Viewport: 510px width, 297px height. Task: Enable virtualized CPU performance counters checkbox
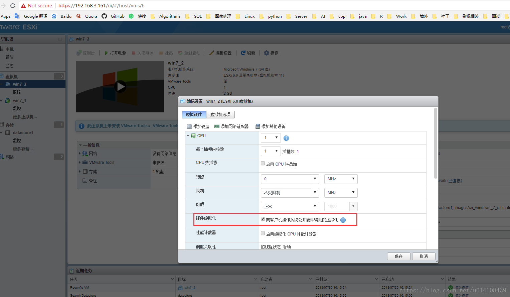[263, 233]
